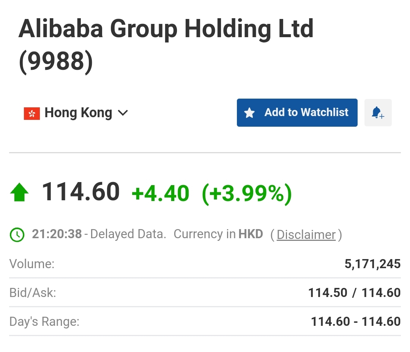
Task: Click the Bid/Ask row label
Action: click(x=33, y=293)
